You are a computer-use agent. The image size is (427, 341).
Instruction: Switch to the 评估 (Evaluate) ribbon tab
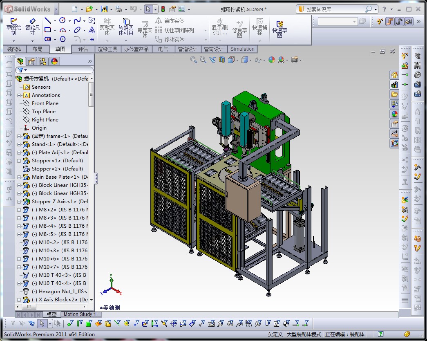click(83, 49)
